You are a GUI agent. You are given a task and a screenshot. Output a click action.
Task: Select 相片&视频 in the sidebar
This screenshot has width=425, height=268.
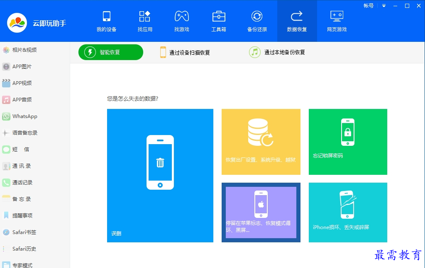[35, 50]
